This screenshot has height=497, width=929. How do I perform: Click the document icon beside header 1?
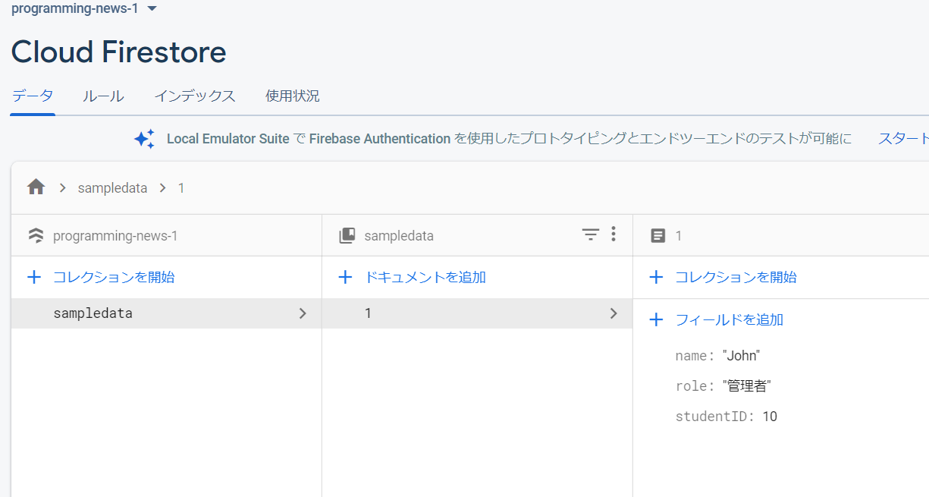(x=658, y=236)
